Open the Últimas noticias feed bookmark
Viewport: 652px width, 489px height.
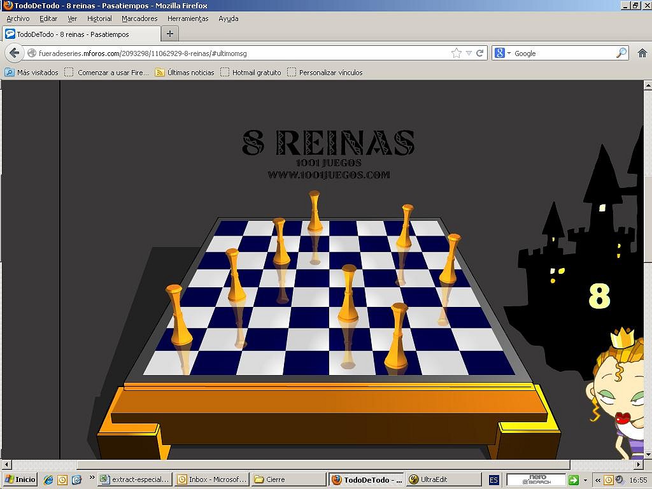(x=185, y=73)
